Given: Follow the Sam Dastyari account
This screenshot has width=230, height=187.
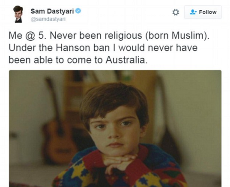Looking at the screenshot, I should click(x=203, y=12).
